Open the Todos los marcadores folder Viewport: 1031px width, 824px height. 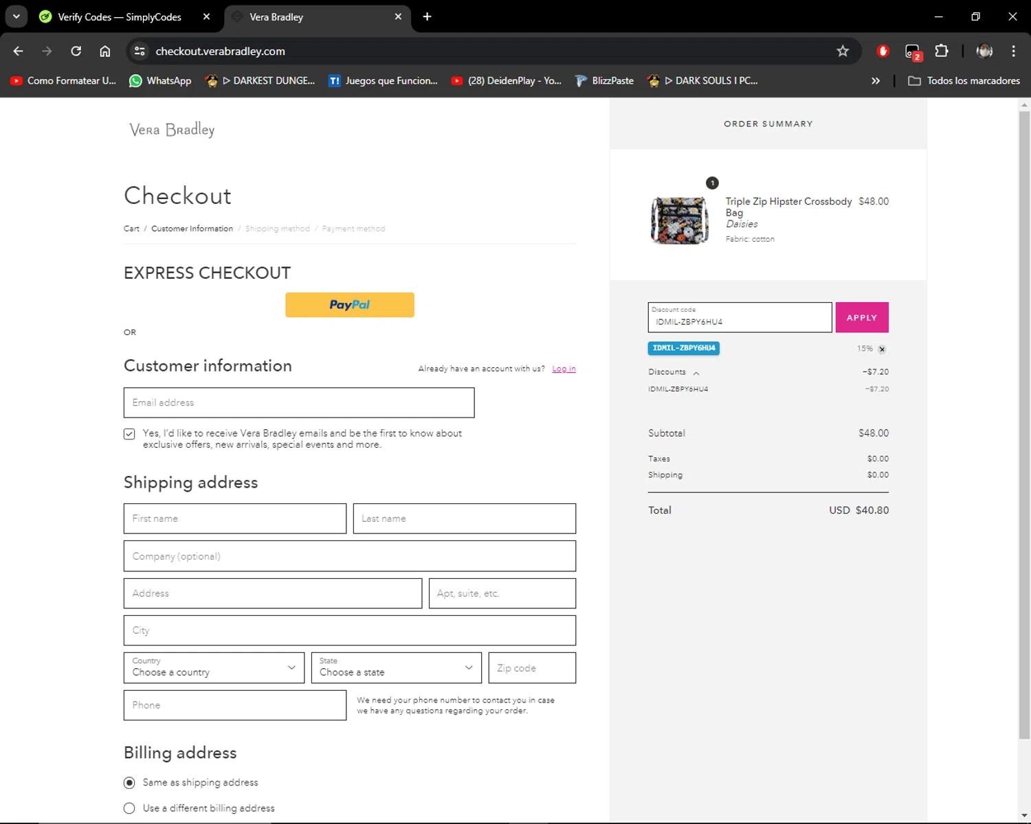tap(964, 80)
